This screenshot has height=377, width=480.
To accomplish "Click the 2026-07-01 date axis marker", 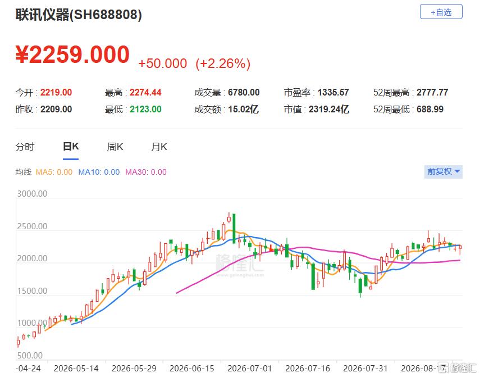I will click(x=249, y=368).
